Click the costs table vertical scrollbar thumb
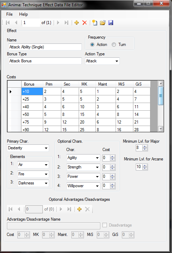Viewport: 172px width, 253px height. click(x=161, y=96)
